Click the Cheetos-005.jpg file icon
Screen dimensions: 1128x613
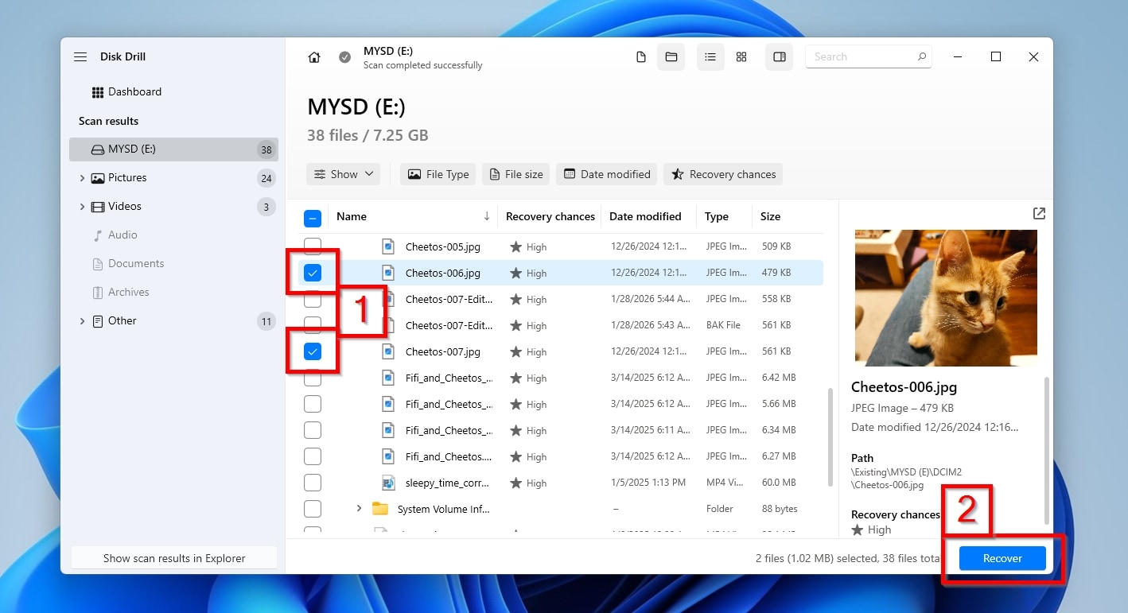tap(387, 246)
